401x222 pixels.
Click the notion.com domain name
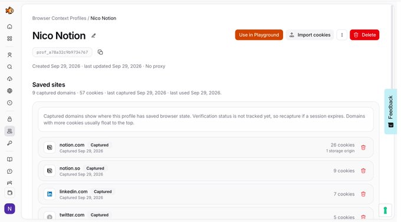[72, 145]
